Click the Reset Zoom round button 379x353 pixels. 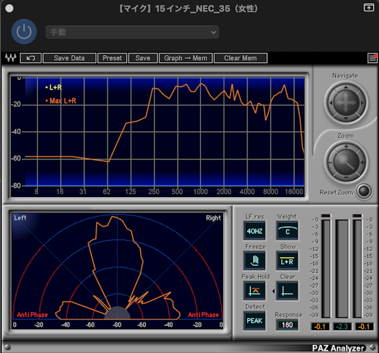[364, 192]
